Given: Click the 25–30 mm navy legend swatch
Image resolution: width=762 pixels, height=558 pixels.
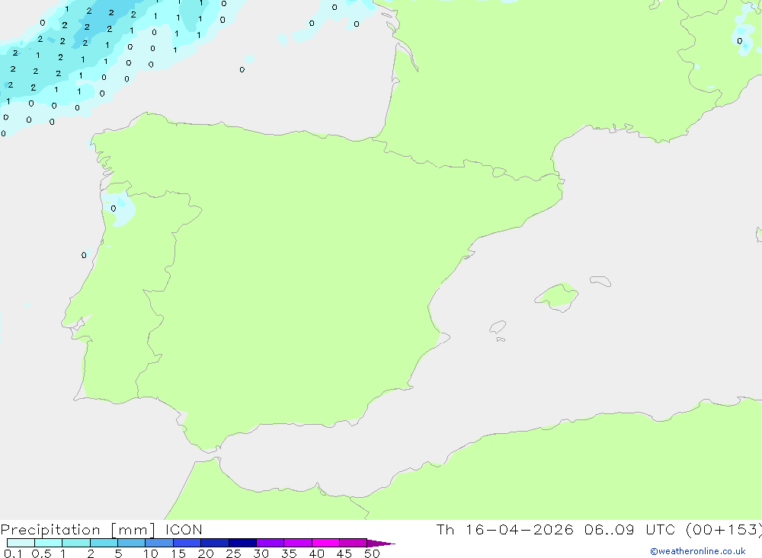Looking at the screenshot, I should (x=242, y=543).
